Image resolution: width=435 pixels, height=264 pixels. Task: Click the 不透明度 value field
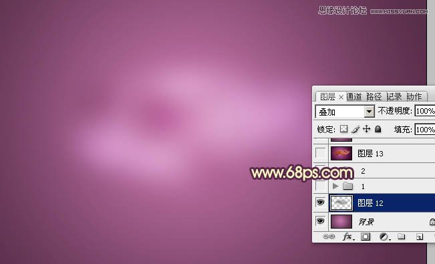[x=425, y=111]
